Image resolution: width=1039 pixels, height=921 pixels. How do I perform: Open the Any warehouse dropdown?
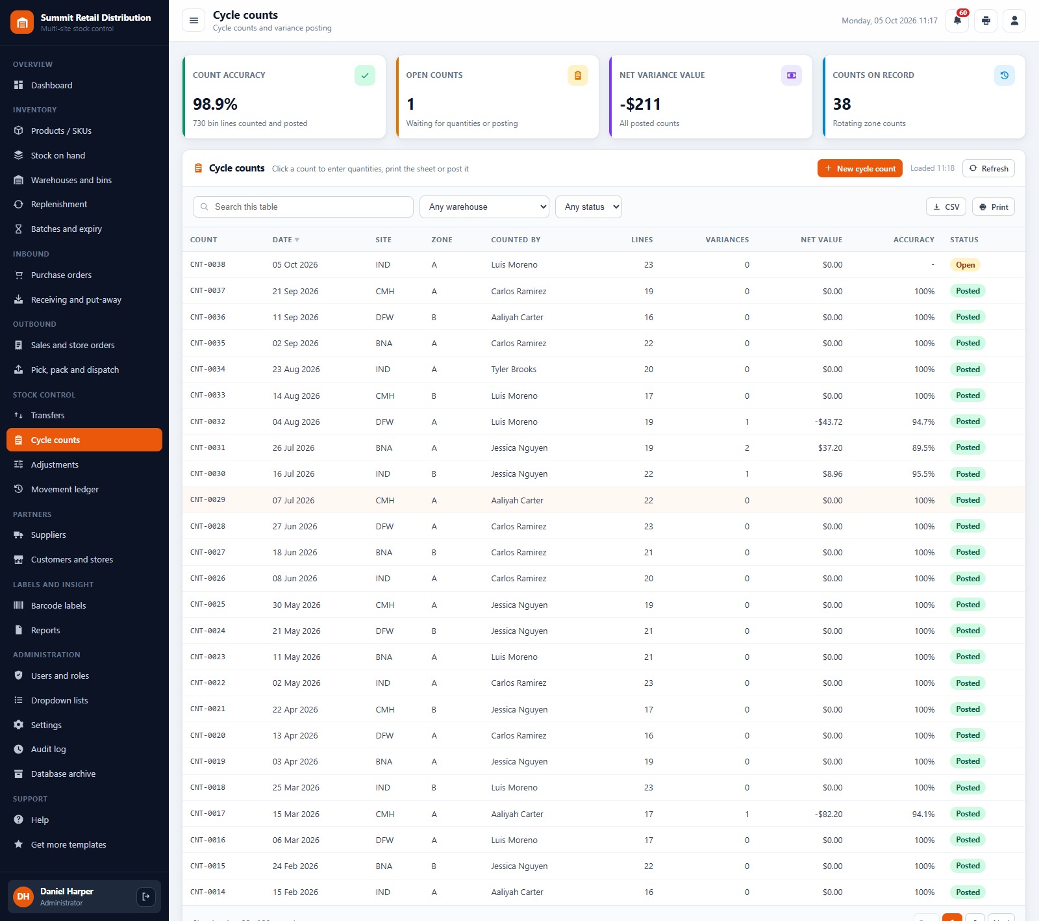pyautogui.click(x=484, y=207)
